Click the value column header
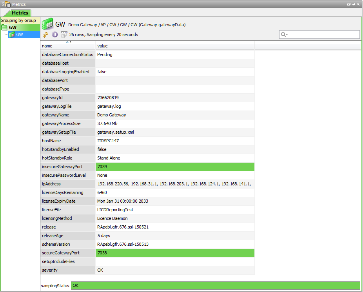 [x=175, y=46]
